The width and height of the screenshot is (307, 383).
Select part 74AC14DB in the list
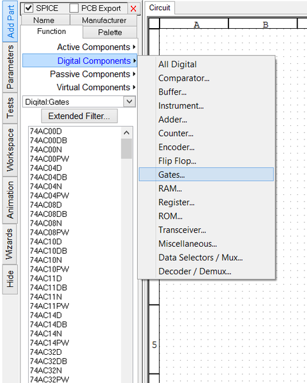(49, 324)
